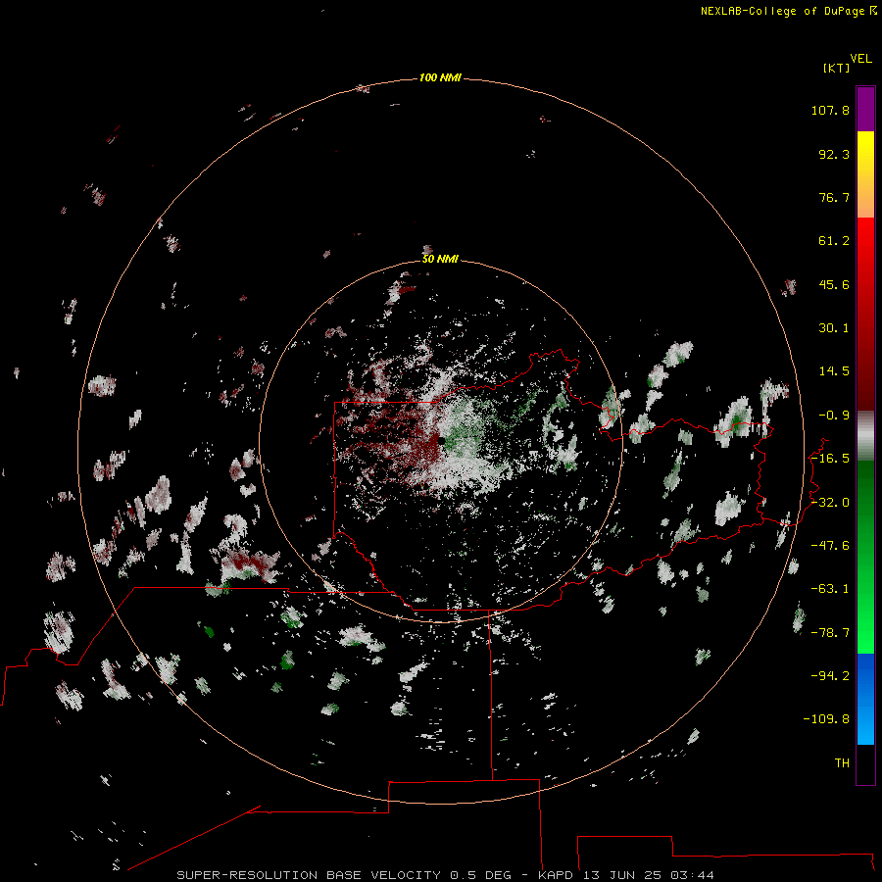Click the -109.8 legend value
Screen dimensions: 882x882
(827, 719)
